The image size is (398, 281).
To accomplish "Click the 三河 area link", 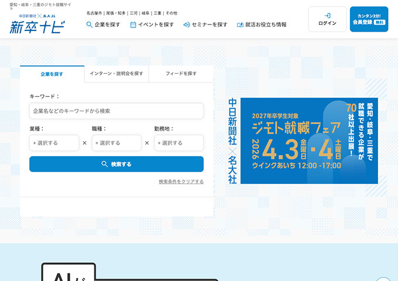I will coord(133,13).
